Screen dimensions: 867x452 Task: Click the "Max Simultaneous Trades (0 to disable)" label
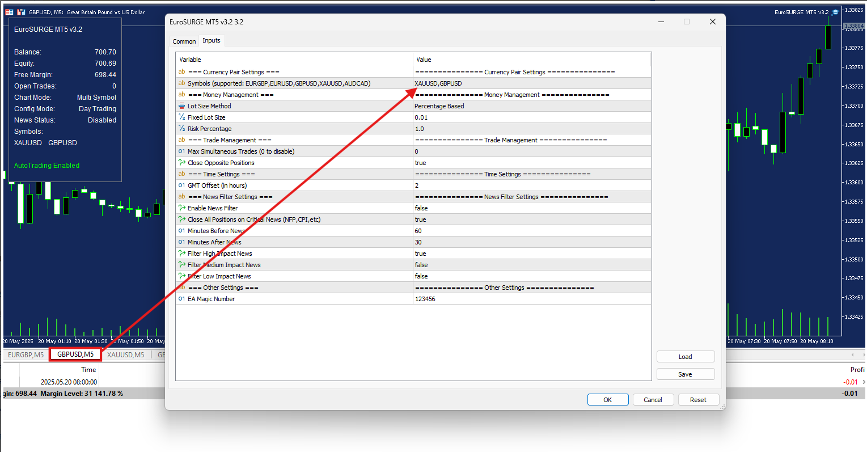tap(241, 151)
